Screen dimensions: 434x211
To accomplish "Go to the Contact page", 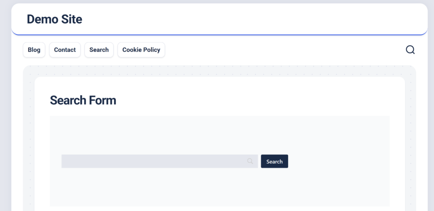I will (65, 50).
